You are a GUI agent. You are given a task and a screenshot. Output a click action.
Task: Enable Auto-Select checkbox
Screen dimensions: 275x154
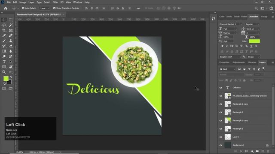[23, 8]
